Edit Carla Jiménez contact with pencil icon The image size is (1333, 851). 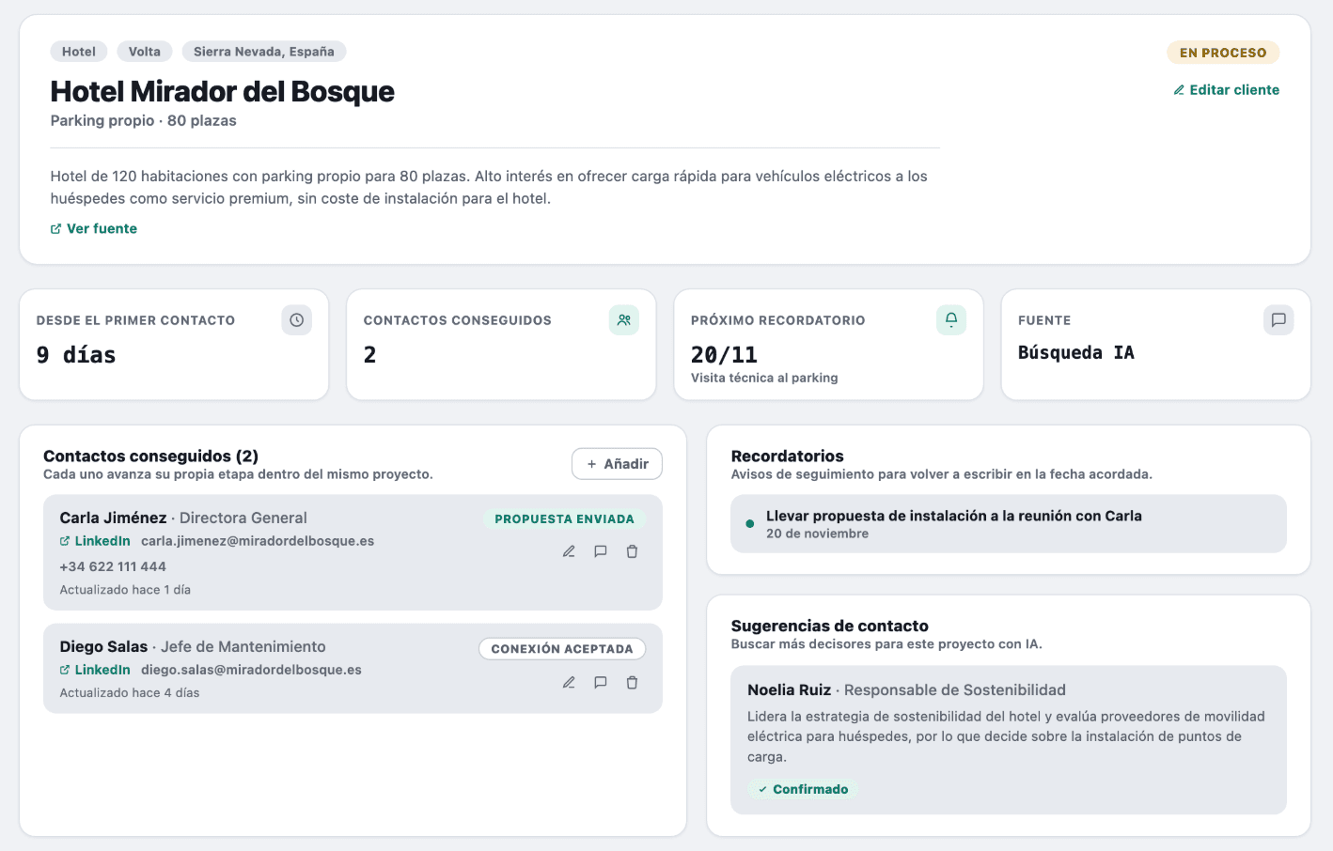(x=569, y=551)
